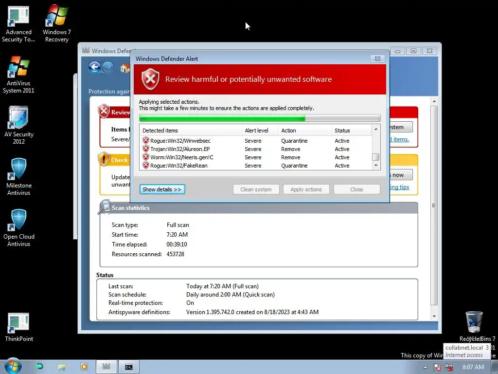Launch AV Security 2012 shortcut
Viewport: 498px width, 374px height.
coord(19,125)
